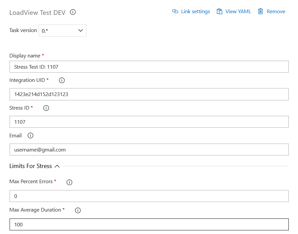Click the Max Percent Errors info icon
Viewport: 298px width, 234px height.
click(69, 182)
